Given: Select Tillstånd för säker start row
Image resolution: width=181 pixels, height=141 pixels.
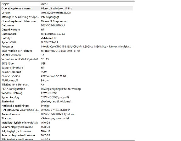Looking at the screenshot, I should point(67,84).
